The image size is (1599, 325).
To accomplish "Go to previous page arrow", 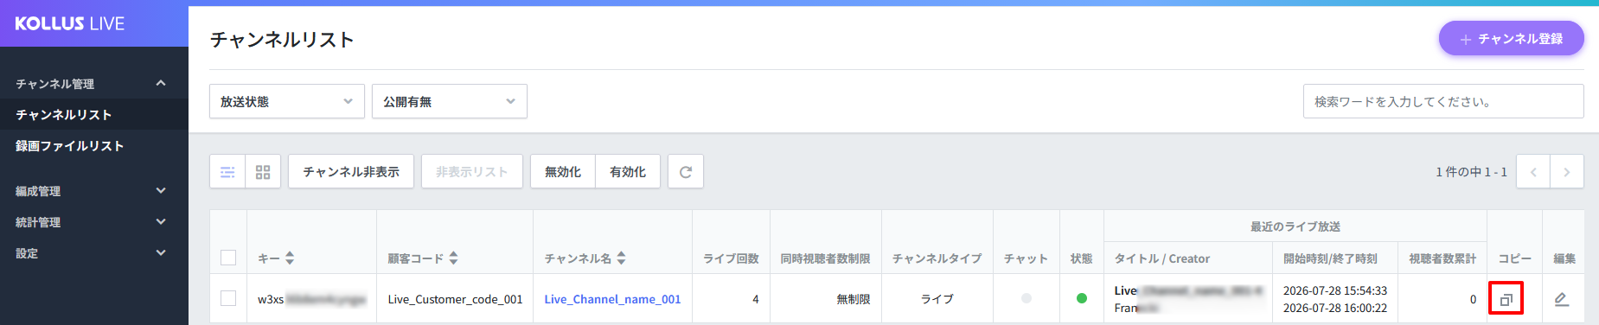I will pyautogui.click(x=1533, y=172).
